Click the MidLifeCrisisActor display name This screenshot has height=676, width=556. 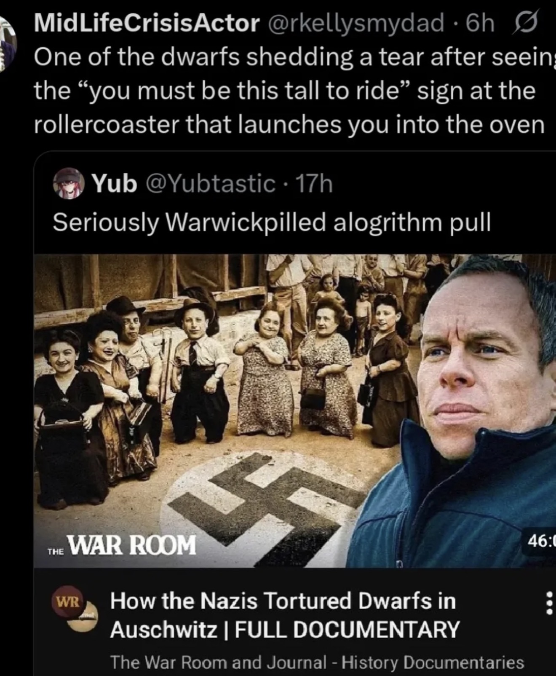[146, 23]
